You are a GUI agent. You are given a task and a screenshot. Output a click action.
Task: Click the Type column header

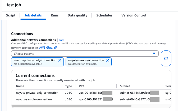69,86
